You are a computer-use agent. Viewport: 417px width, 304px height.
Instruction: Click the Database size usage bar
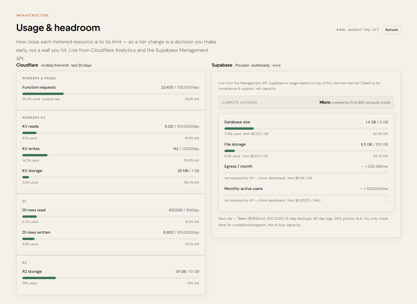306,129
